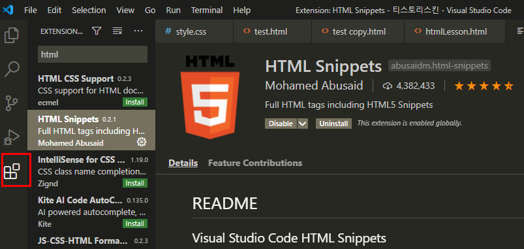Click the README heading
The height and width of the screenshot is (249, 524).
224,203
